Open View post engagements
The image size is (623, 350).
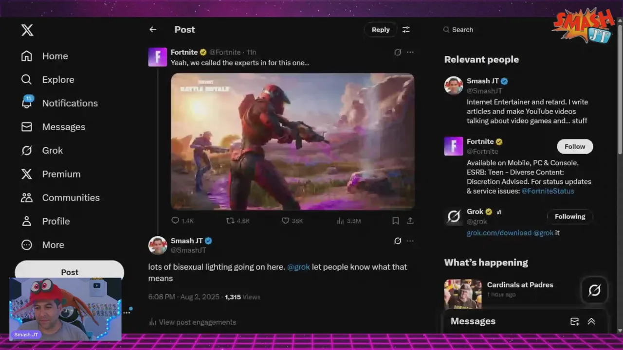pyautogui.click(x=192, y=322)
